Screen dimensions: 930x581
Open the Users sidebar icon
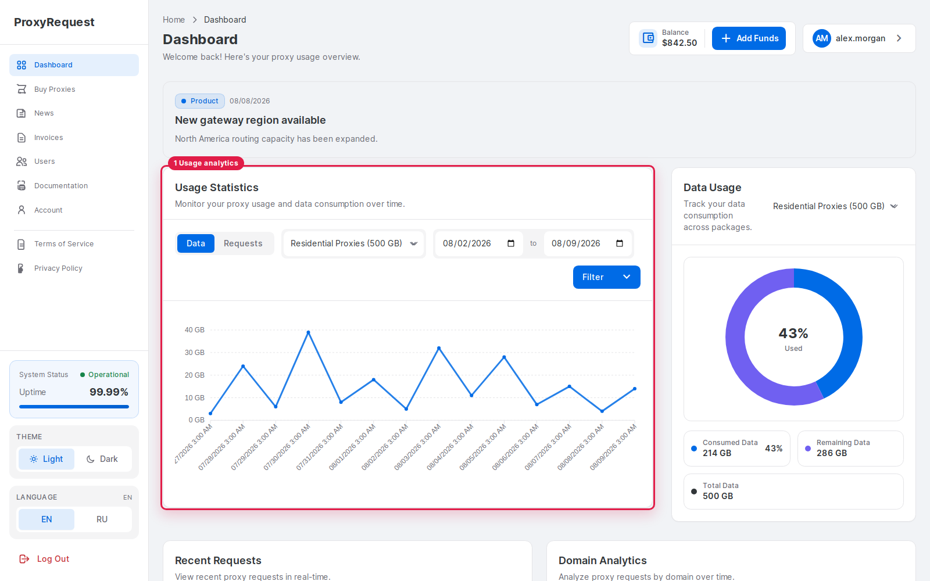[x=22, y=162]
